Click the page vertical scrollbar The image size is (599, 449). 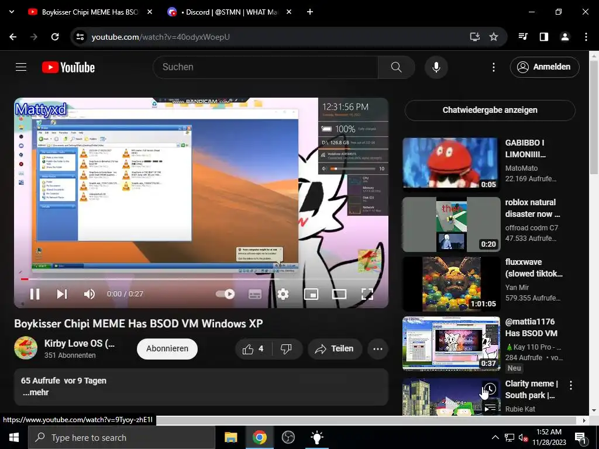coord(594,116)
